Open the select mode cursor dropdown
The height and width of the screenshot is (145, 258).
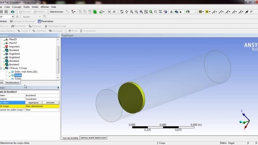[73, 12]
